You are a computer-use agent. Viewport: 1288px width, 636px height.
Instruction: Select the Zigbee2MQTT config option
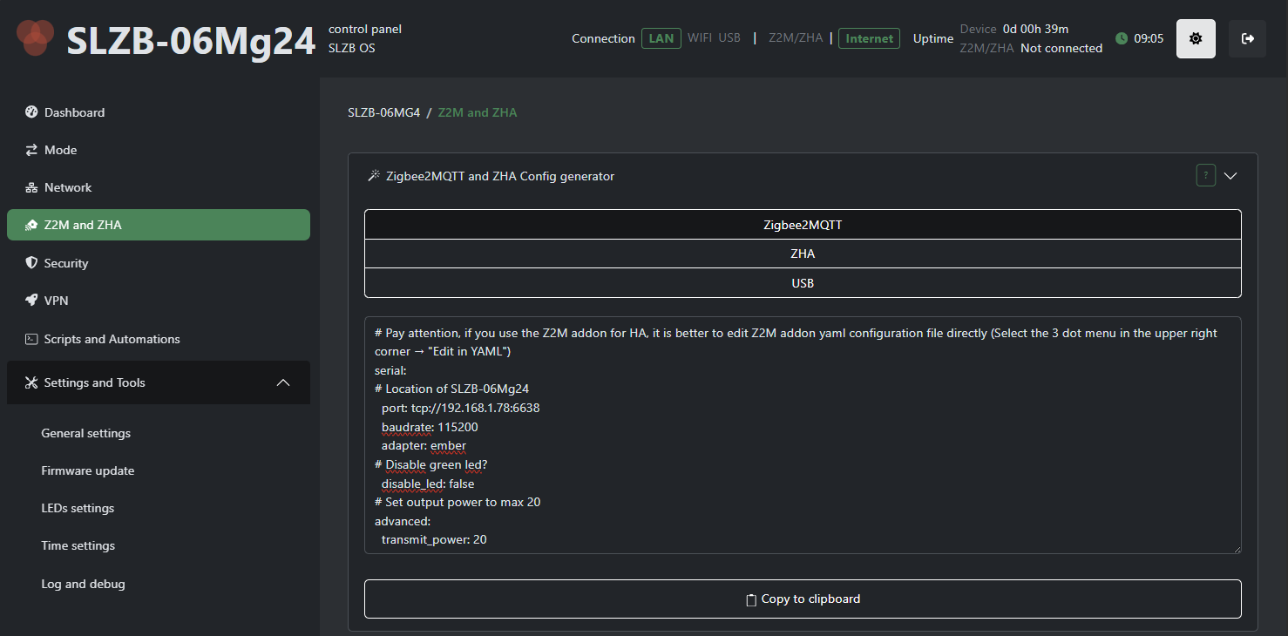pyautogui.click(x=803, y=225)
